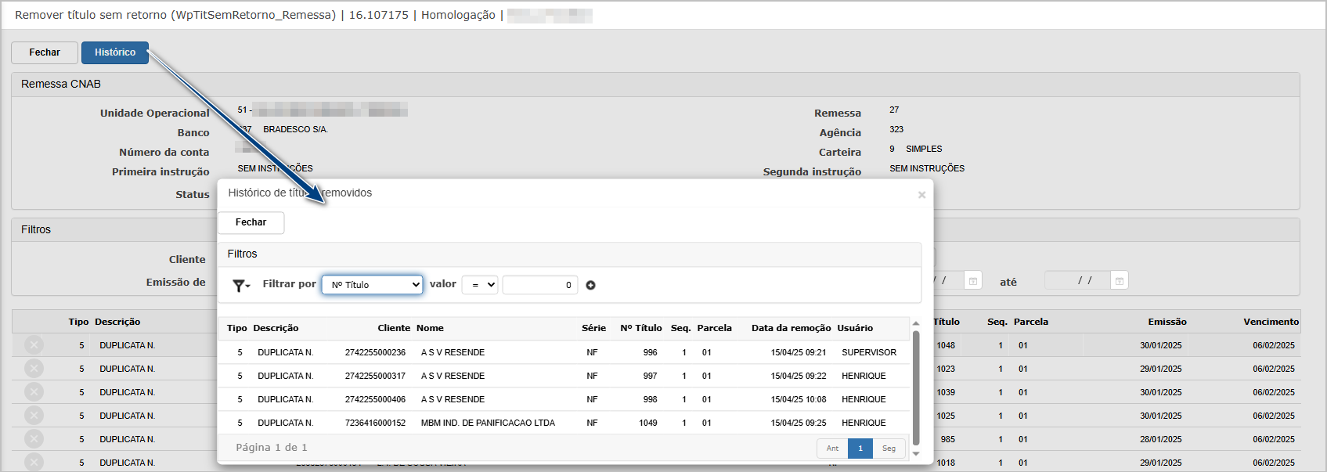Click the dialog's vertical scrollbar
Screen dimensions: 1327x472
click(916, 387)
